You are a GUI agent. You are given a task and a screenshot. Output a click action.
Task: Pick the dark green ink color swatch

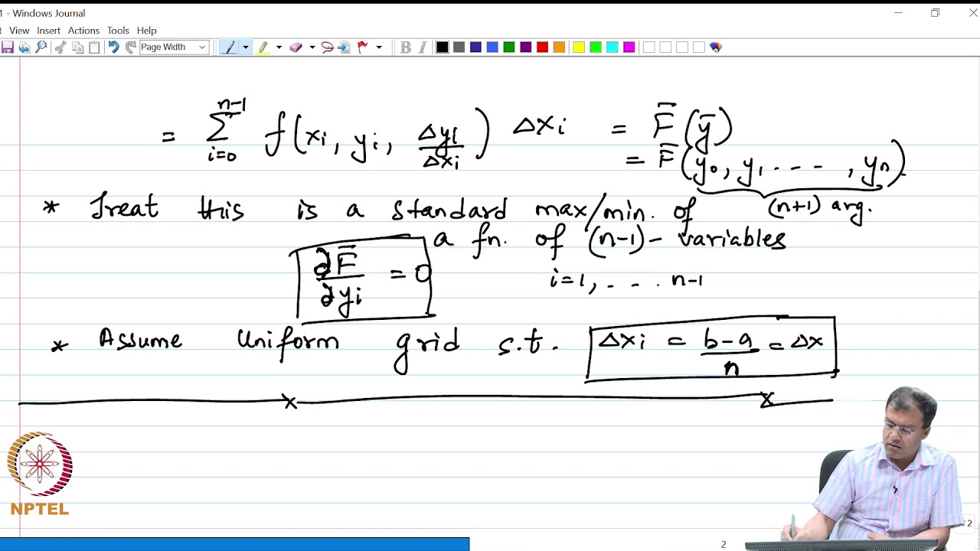(509, 47)
